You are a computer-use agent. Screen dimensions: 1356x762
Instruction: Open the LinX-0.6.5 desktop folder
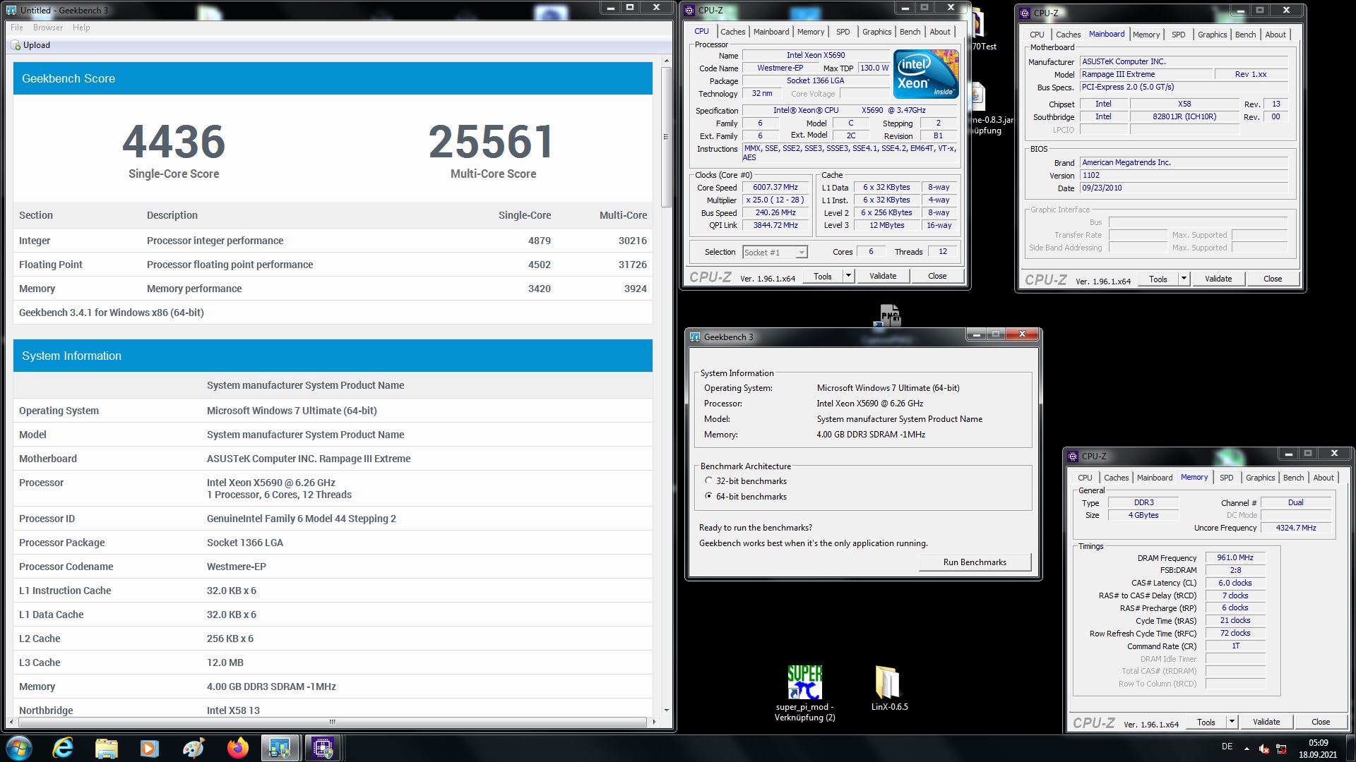[889, 688]
